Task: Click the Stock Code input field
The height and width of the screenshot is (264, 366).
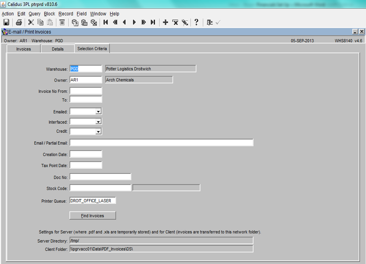Action: 100,188
